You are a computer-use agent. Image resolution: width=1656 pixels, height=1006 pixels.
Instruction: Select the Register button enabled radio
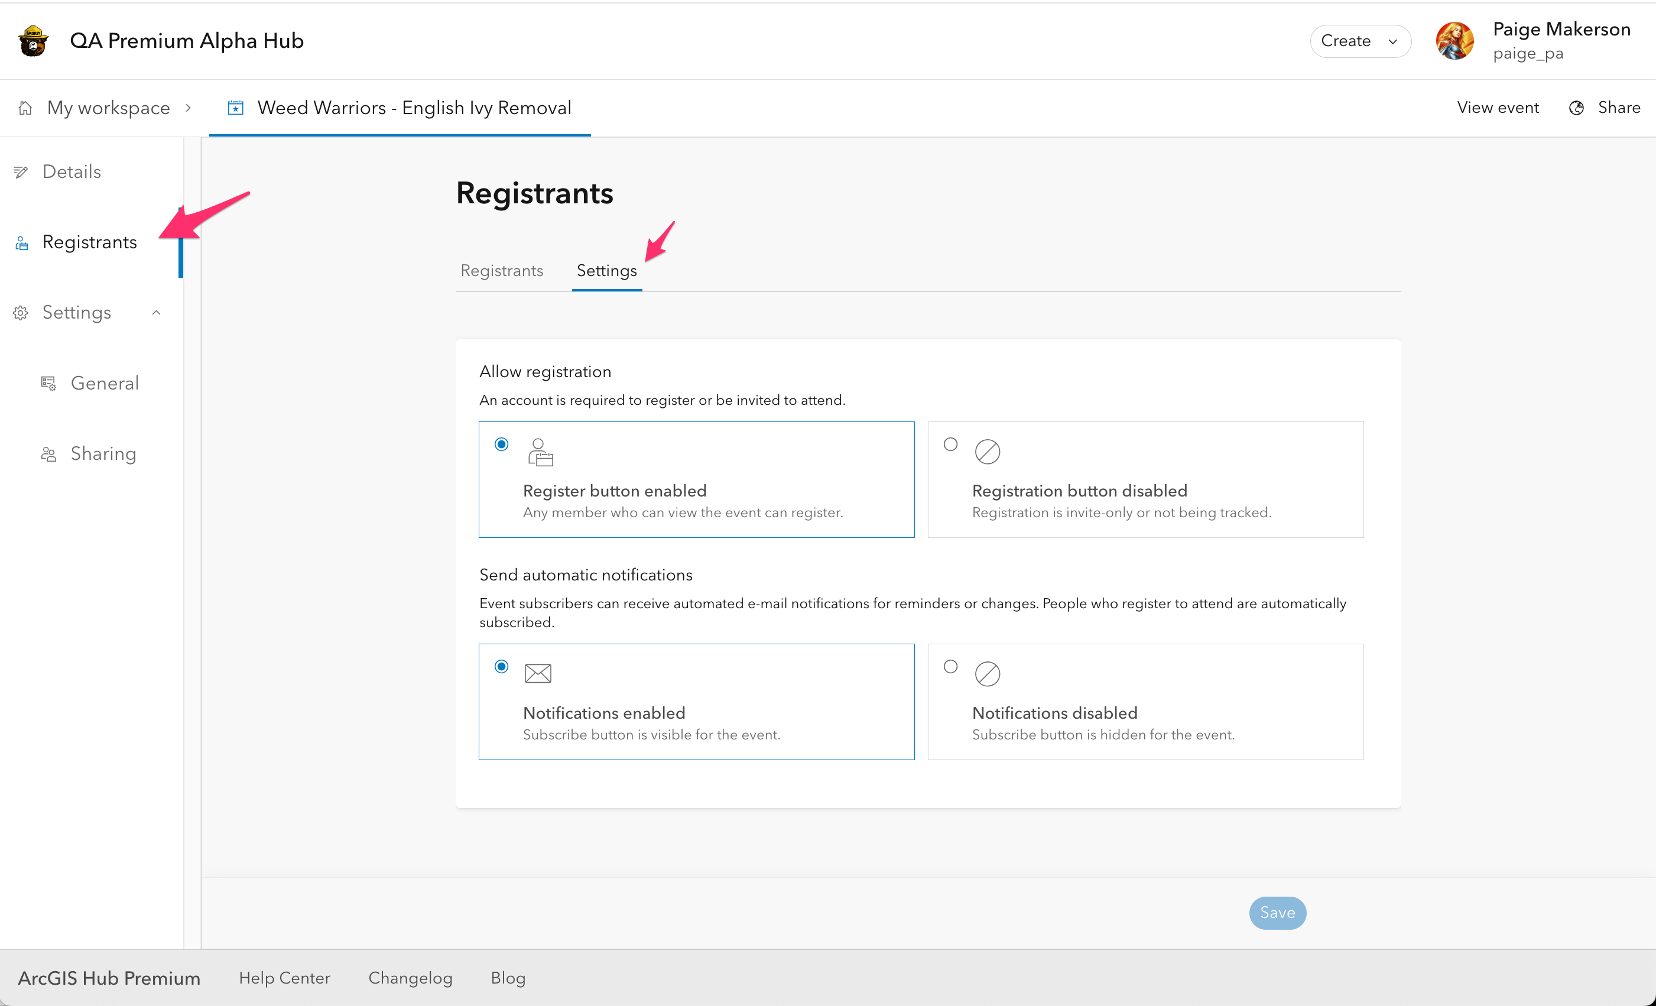(501, 444)
